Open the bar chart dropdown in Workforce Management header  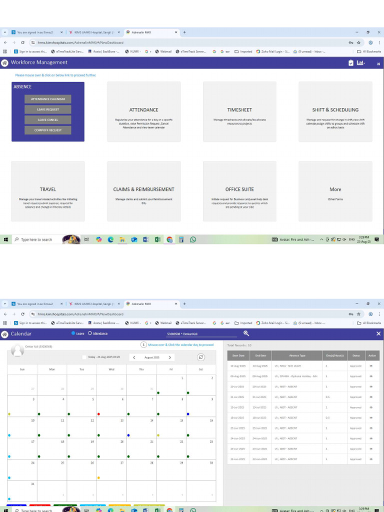pos(360,62)
